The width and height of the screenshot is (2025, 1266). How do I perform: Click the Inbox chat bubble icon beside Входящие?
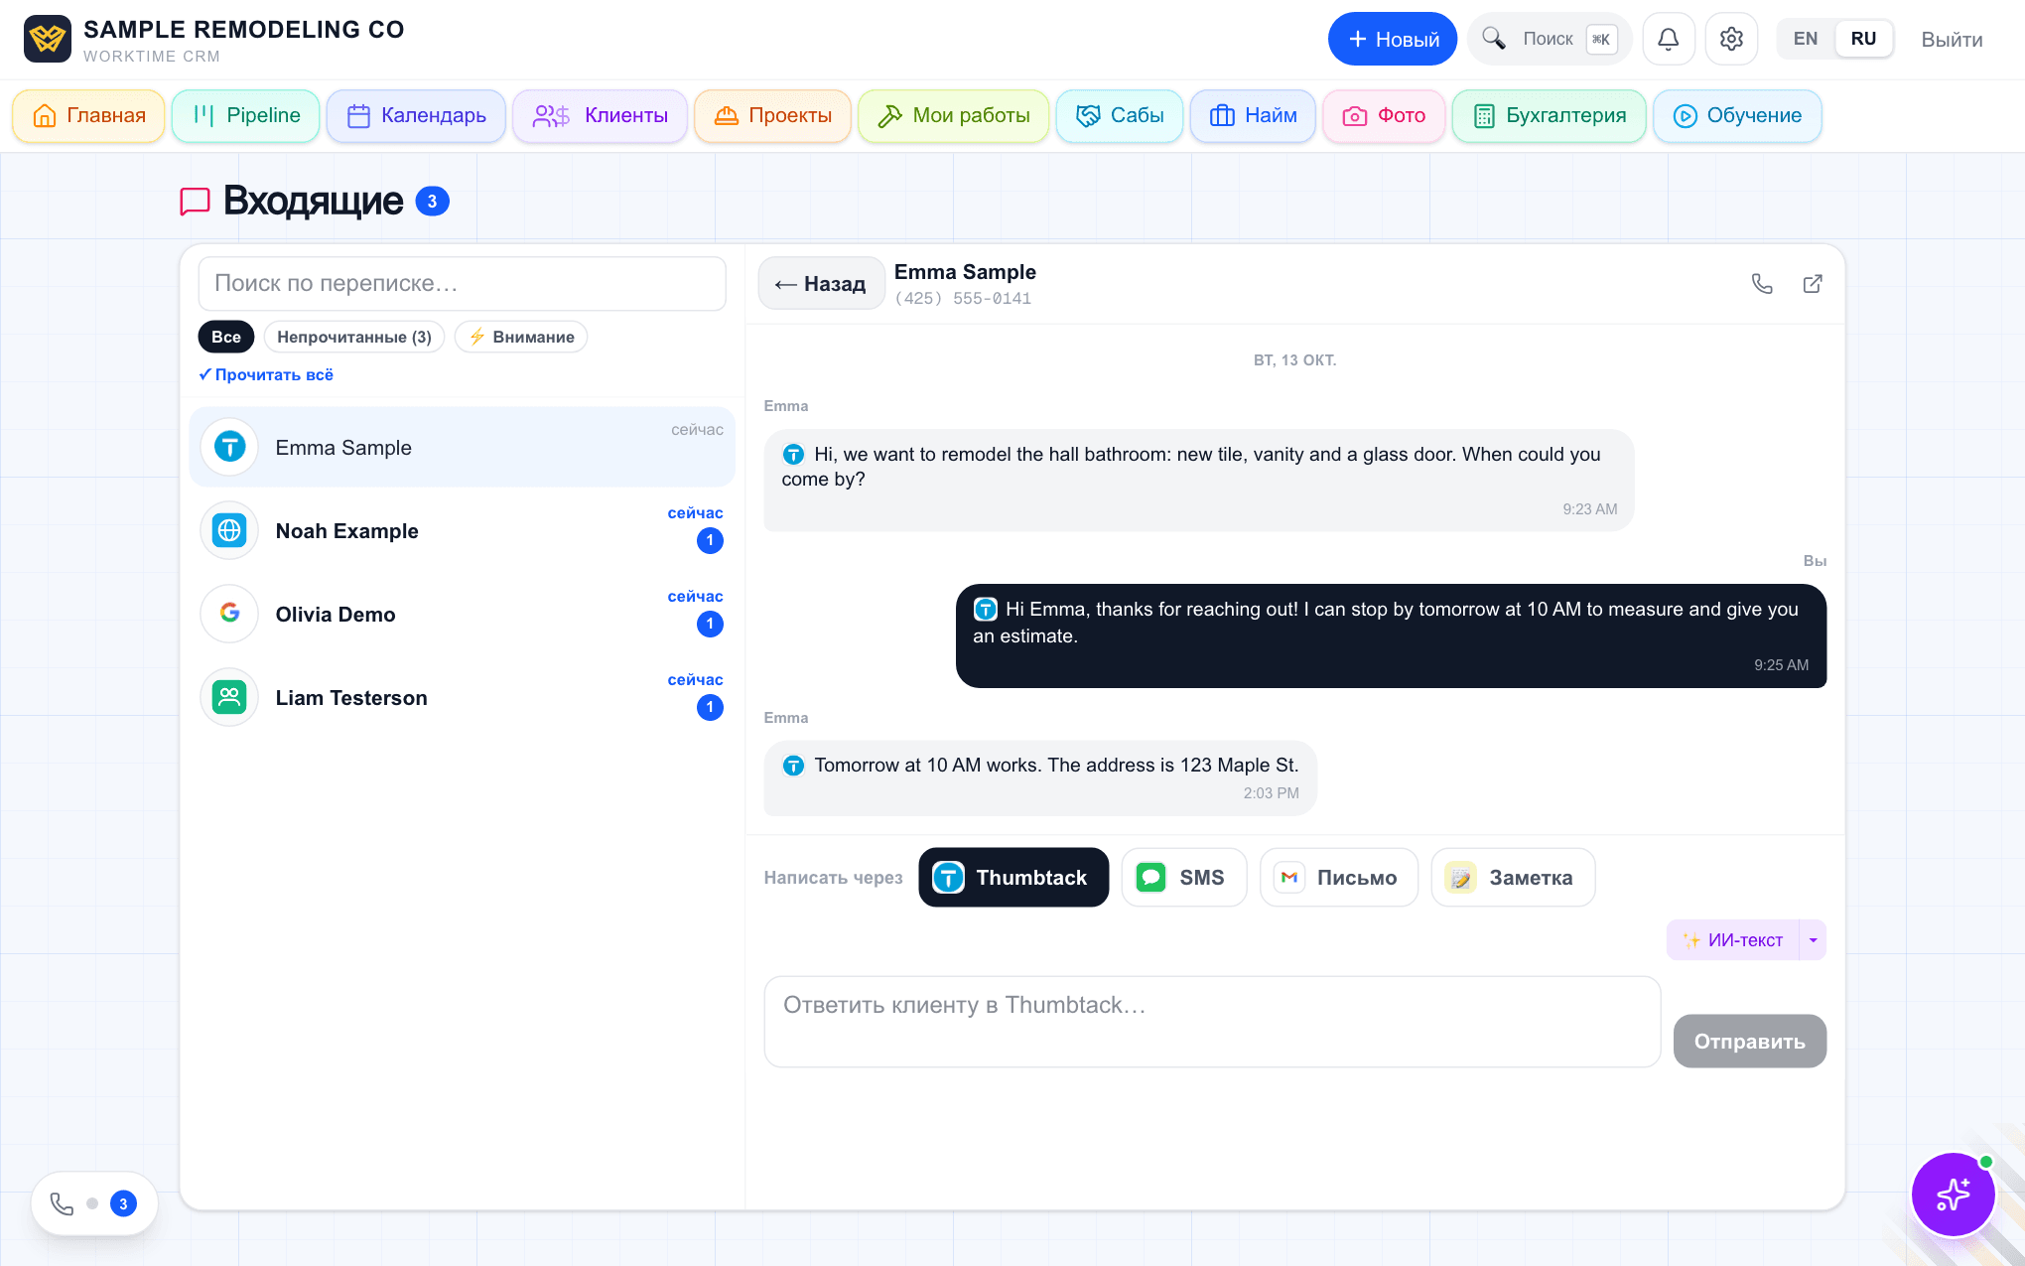195,202
